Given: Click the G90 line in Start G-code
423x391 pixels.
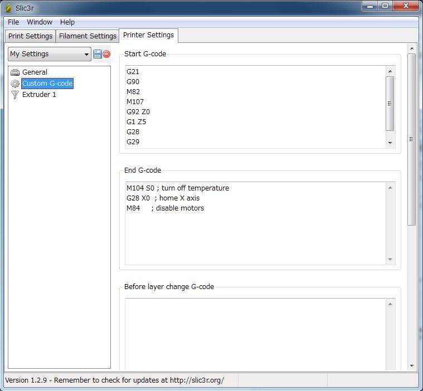Looking at the screenshot, I should (133, 82).
